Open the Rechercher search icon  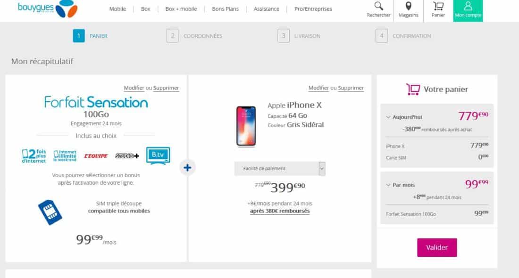click(378, 7)
